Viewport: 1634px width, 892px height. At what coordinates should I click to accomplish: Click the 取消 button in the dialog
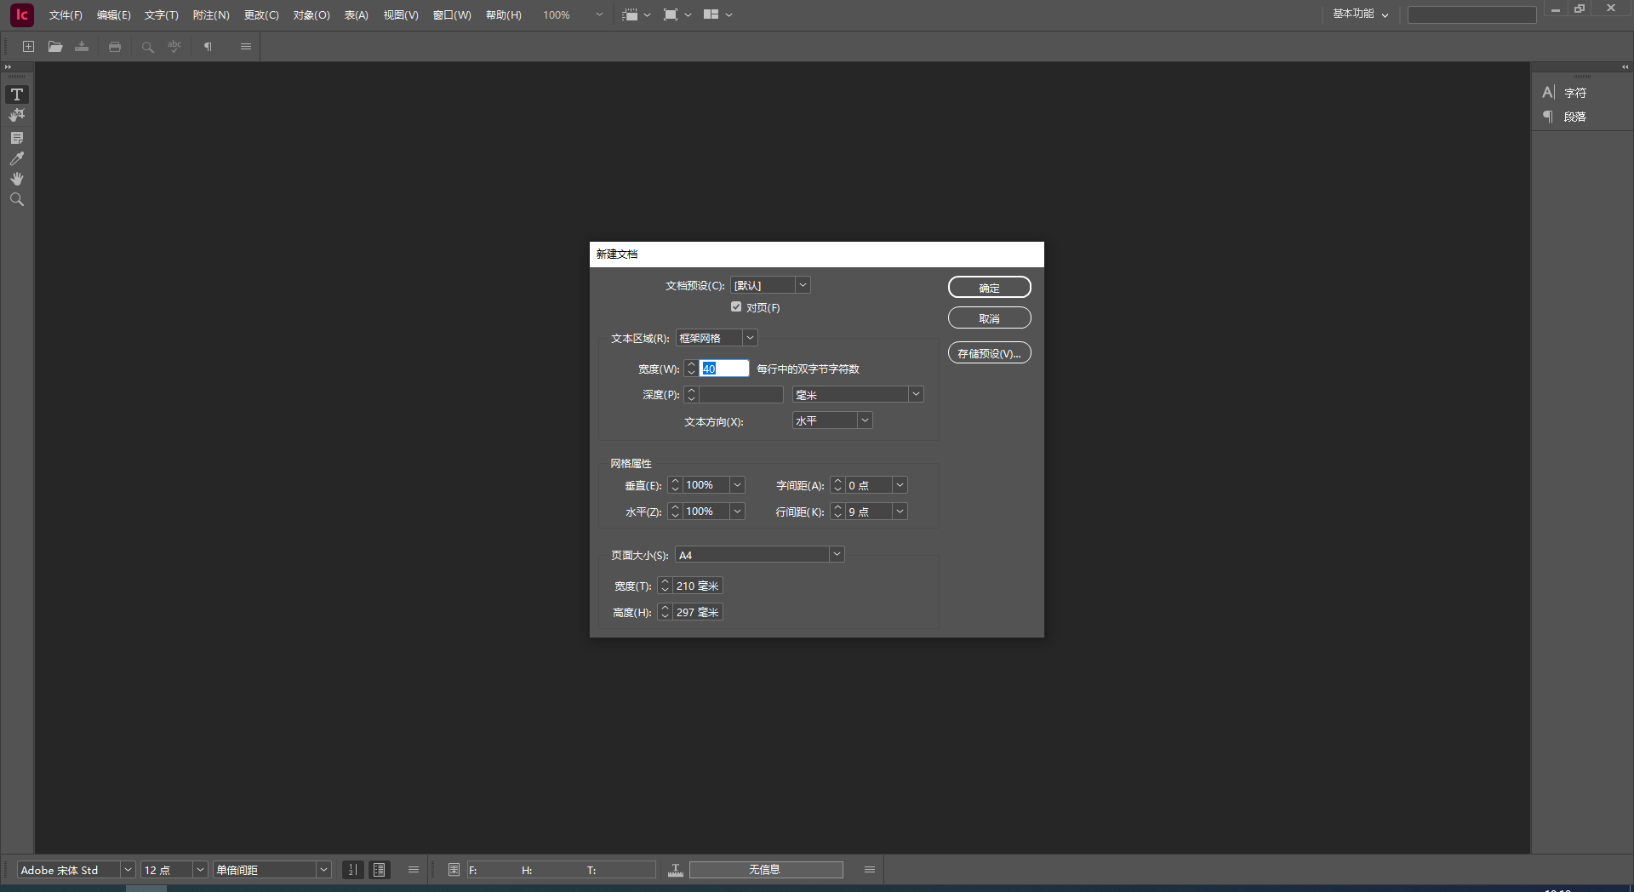coord(990,318)
